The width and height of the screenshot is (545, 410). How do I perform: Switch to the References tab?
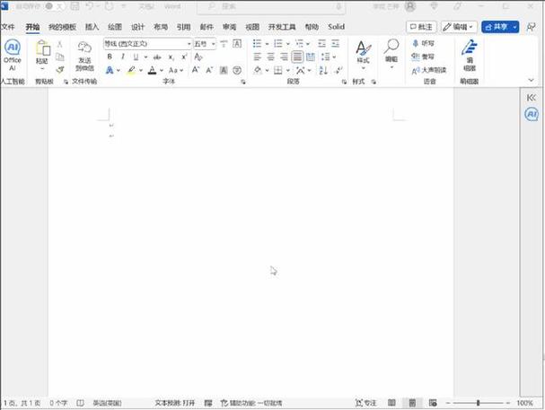[183, 27]
